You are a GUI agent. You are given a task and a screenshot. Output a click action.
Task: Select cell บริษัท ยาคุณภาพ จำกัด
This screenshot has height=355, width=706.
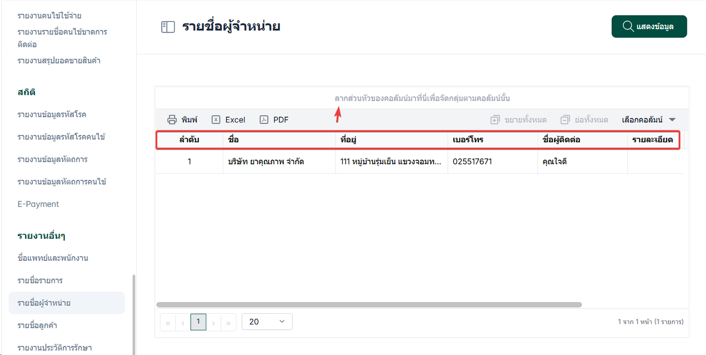tap(279, 162)
